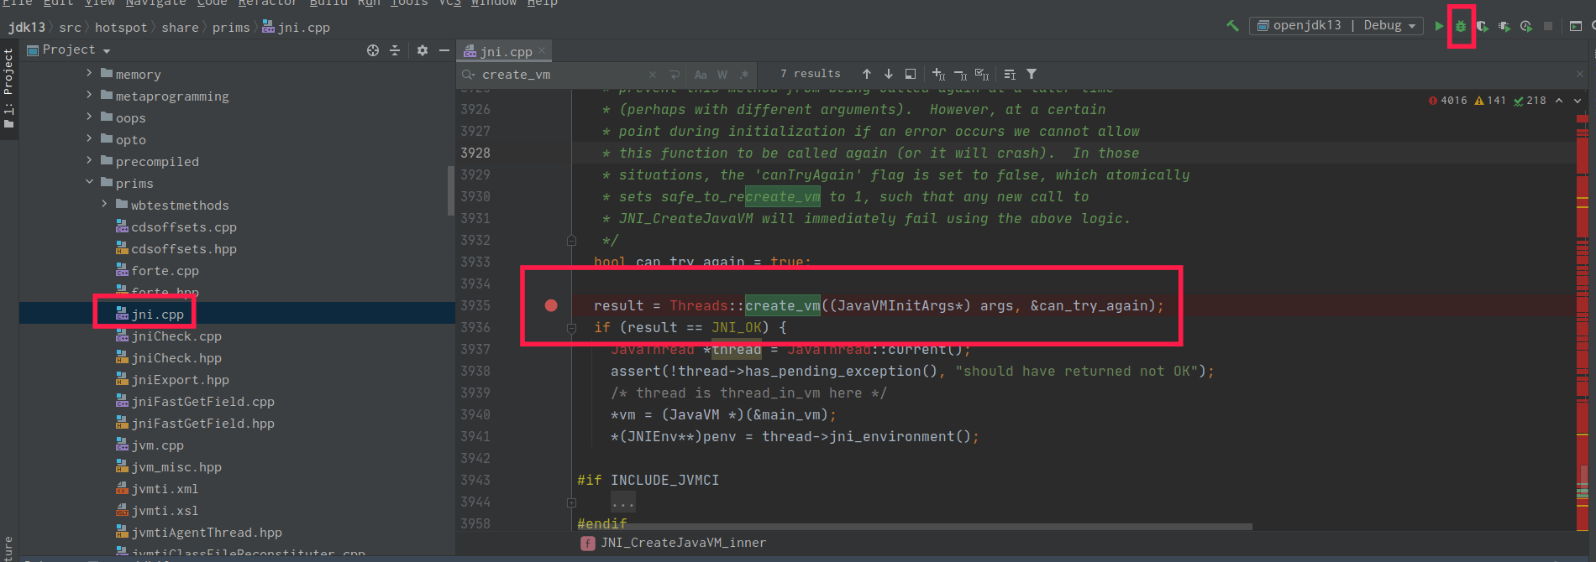1596x562 pixels.
Task: Click the Stop process square icon
Action: coord(1548,26)
